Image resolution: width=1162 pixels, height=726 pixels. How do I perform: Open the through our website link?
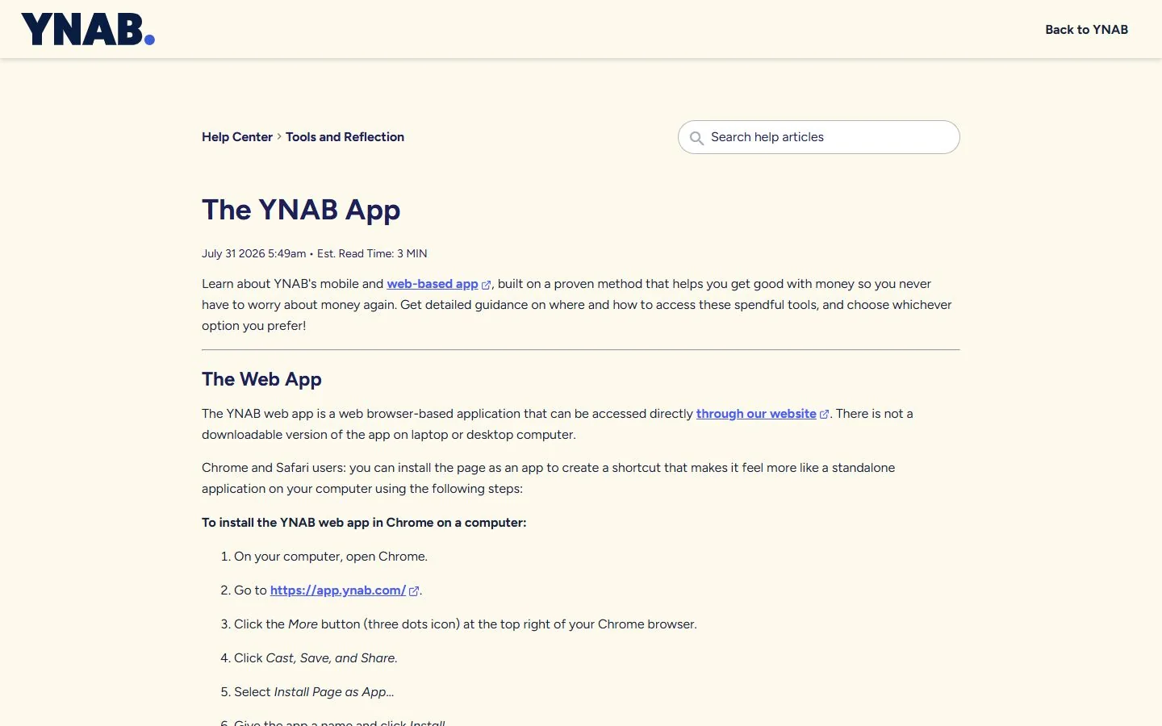pyautogui.click(x=756, y=414)
